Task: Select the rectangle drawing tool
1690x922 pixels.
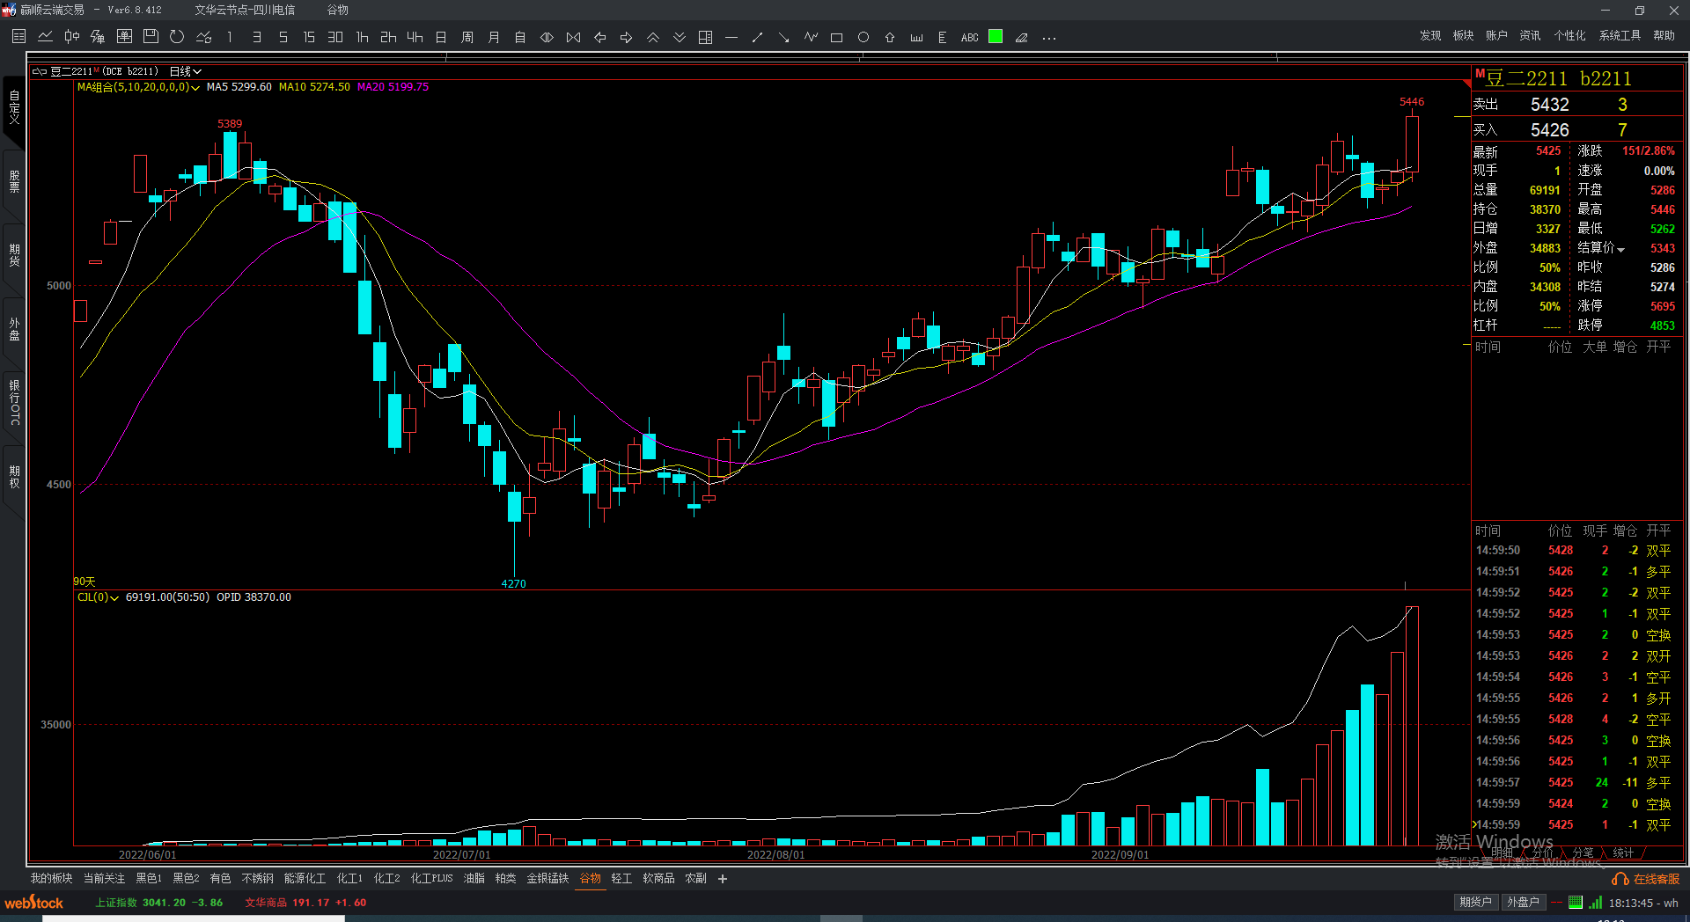Action: tap(837, 37)
